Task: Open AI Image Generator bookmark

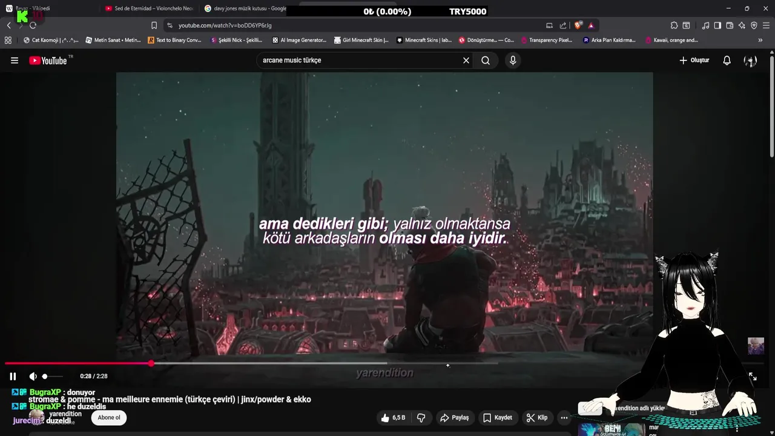Action: 299,41
